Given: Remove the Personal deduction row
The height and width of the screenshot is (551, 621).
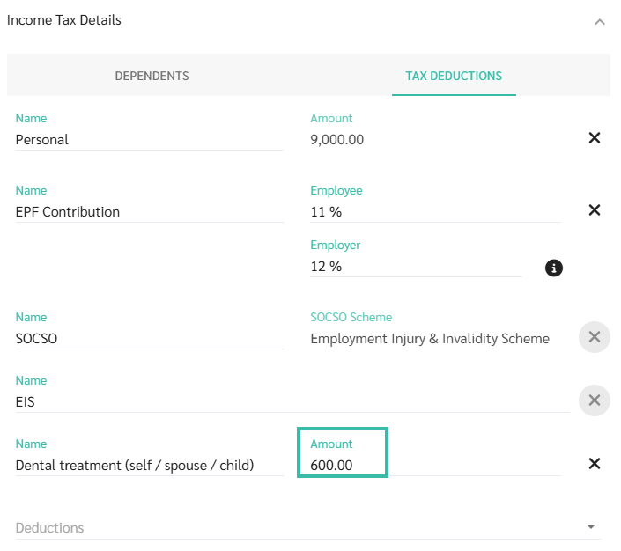Looking at the screenshot, I should point(594,138).
